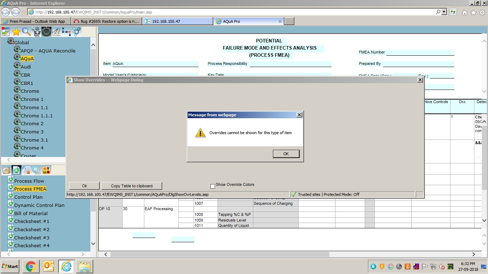Select the highlighted AQuA tree item
The image size is (488, 274).
[27, 59]
